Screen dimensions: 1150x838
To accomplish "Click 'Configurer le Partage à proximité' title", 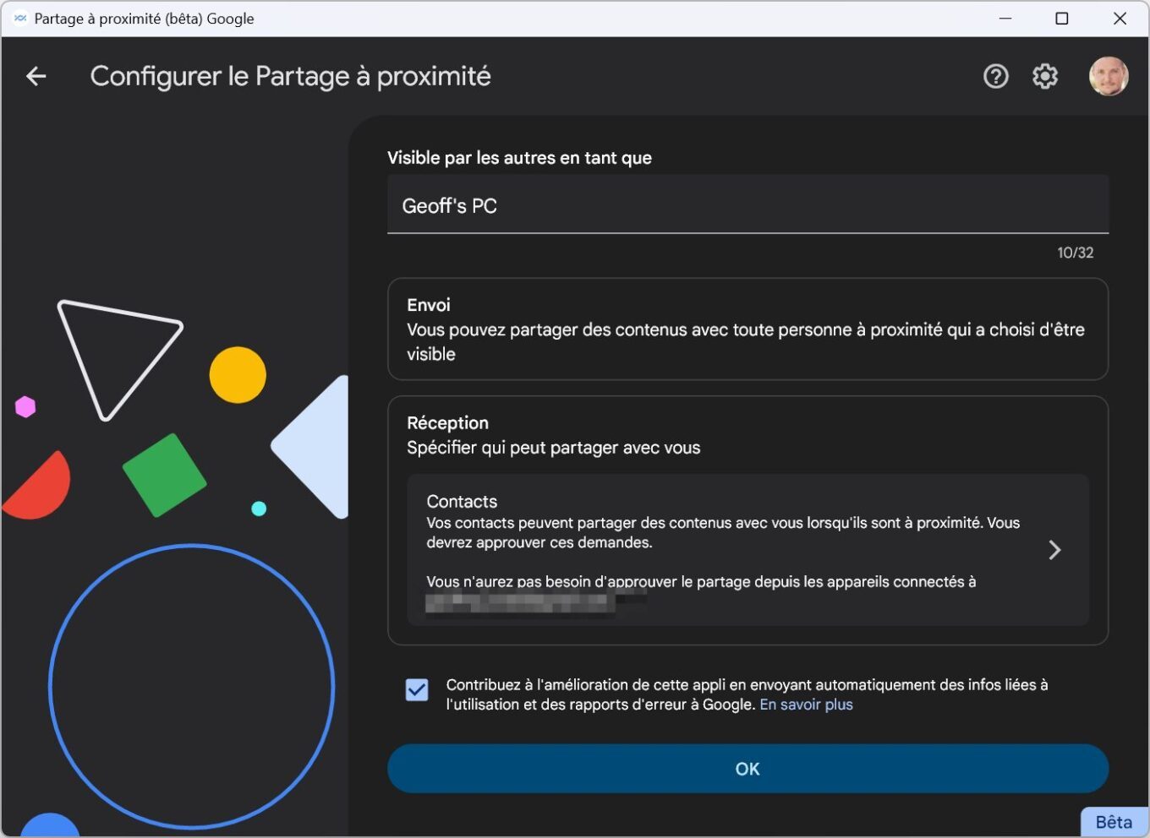I will 290,77.
